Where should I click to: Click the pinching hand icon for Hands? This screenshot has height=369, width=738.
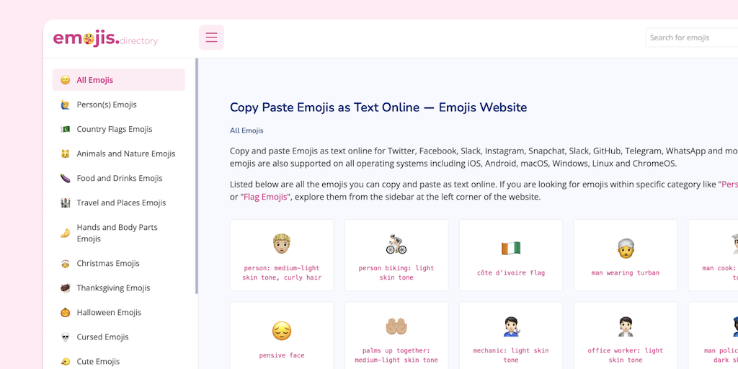66,233
